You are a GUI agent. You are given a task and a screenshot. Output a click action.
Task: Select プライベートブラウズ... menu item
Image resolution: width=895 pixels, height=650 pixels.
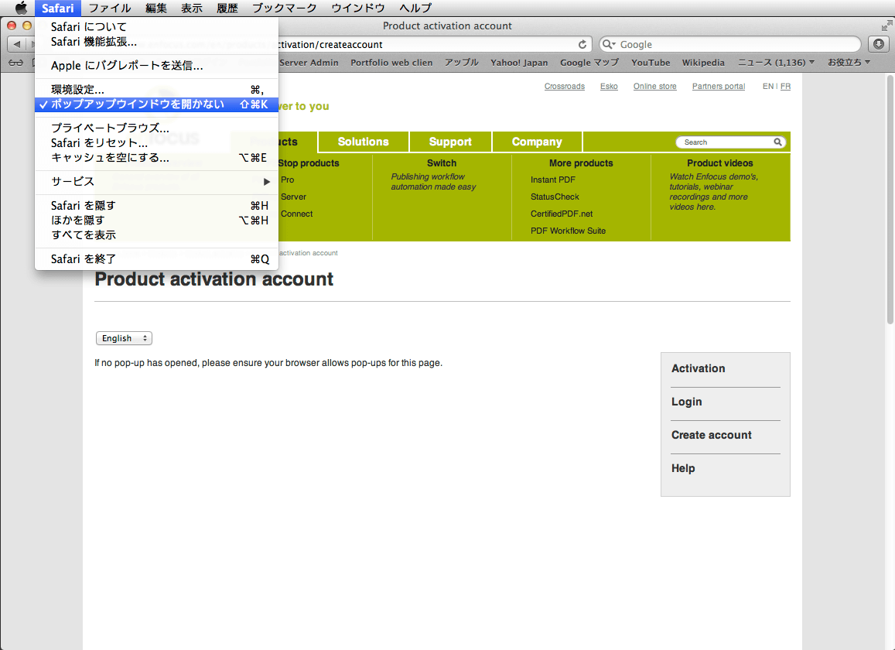110,128
